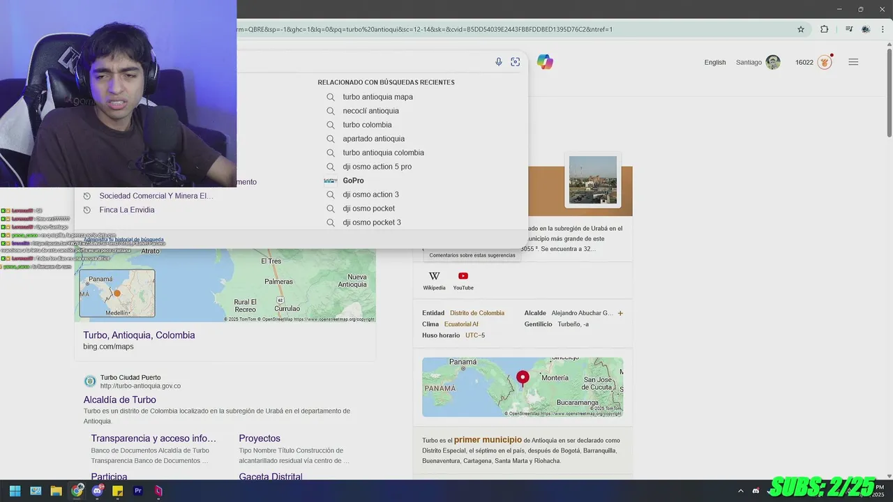Open the Bing hamburger settings menu

(853, 62)
